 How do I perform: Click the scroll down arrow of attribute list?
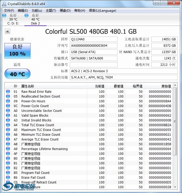point(175,187)
